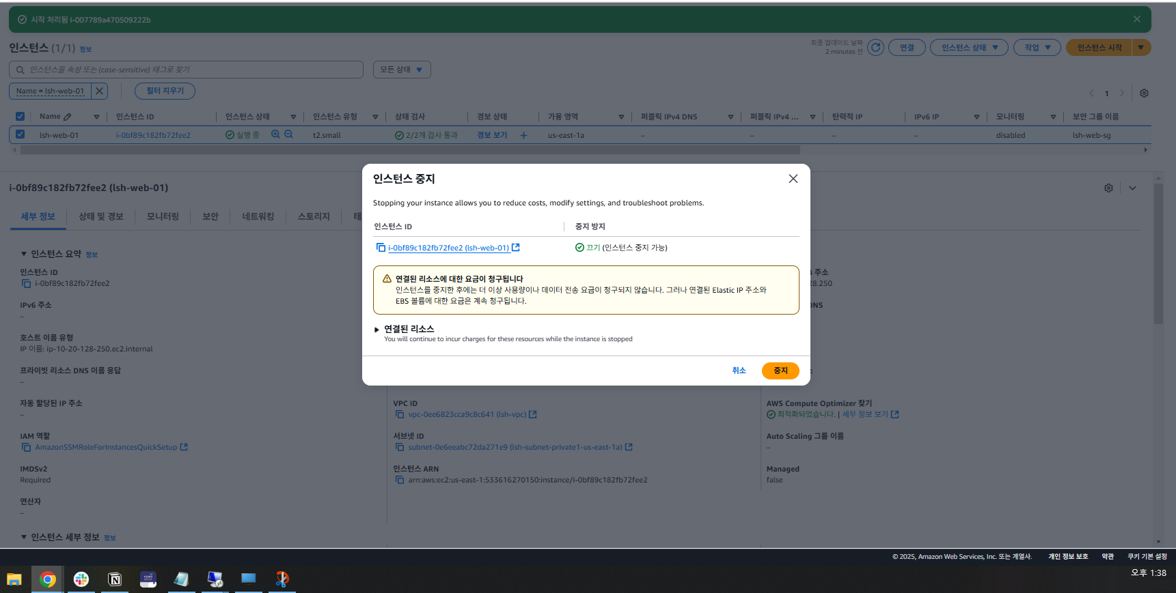Click 취소 to cancel stopping instance

coord(739,371)
